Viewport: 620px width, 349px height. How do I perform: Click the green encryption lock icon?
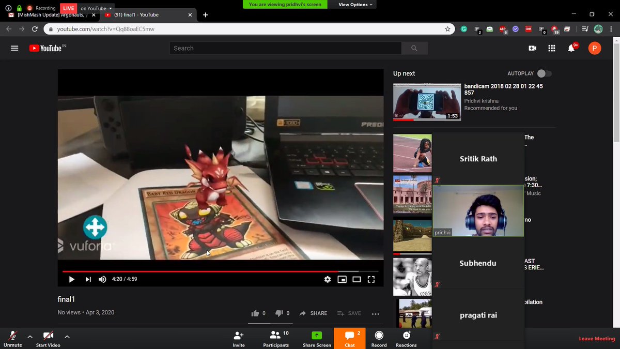point(19,8)
